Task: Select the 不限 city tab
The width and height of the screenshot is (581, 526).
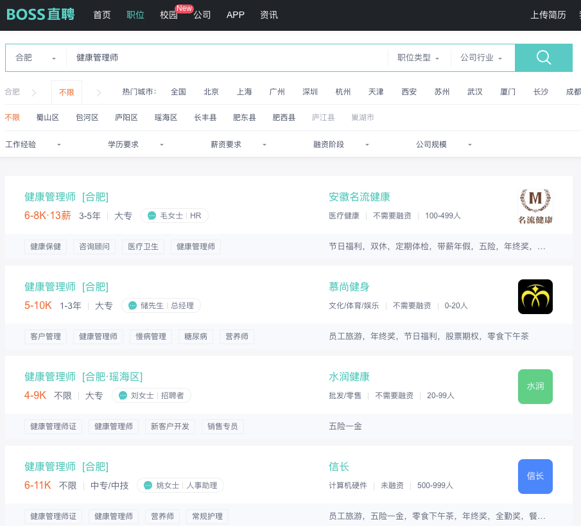Action: click(x=67, y=92)
